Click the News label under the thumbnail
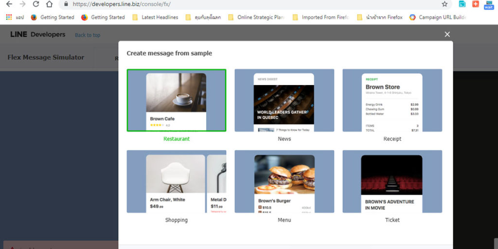Image resolution: width=498 pixels, height=249 pixels. coord(284,139)
